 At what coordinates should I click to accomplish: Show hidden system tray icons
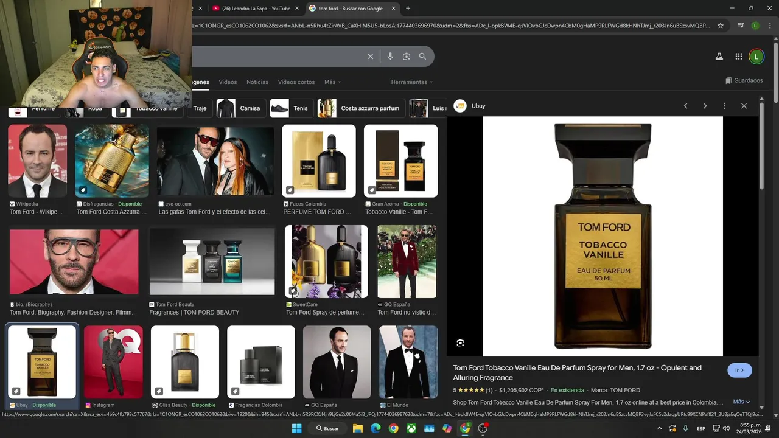coord(659,428)
